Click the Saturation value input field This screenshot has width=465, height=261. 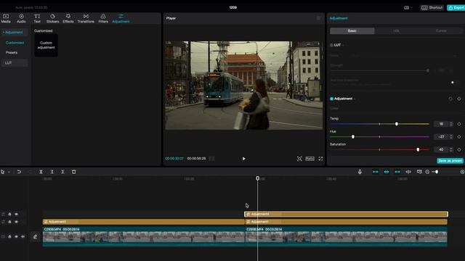click(441, 150)
